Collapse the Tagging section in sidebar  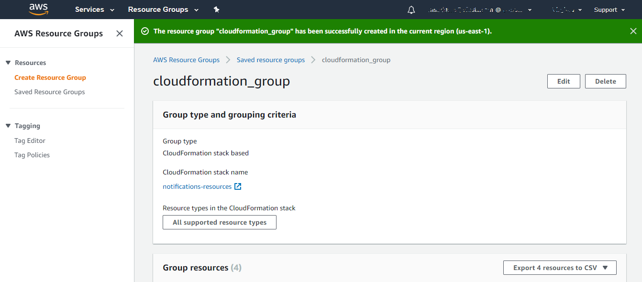click(x=8, y=126)
